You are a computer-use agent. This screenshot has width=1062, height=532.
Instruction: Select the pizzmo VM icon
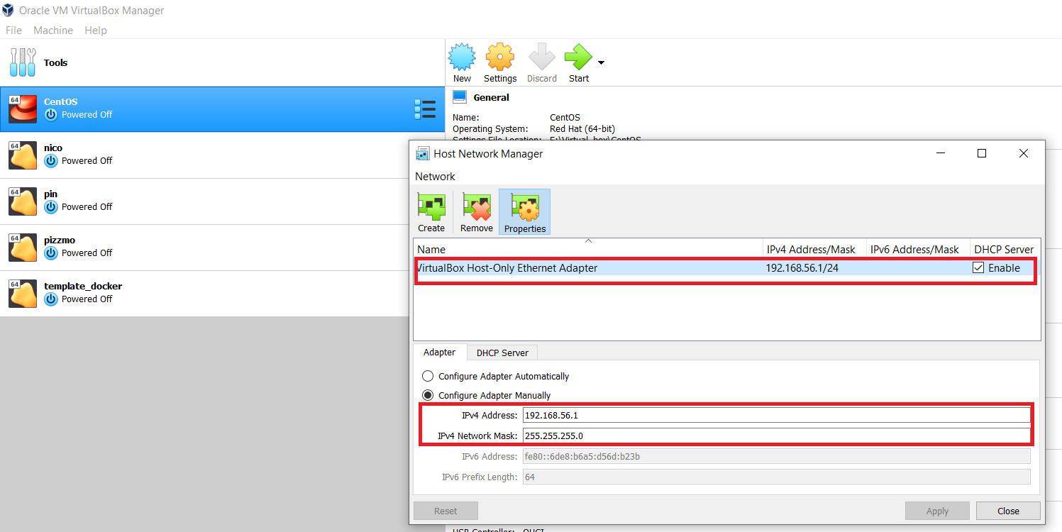23,248
